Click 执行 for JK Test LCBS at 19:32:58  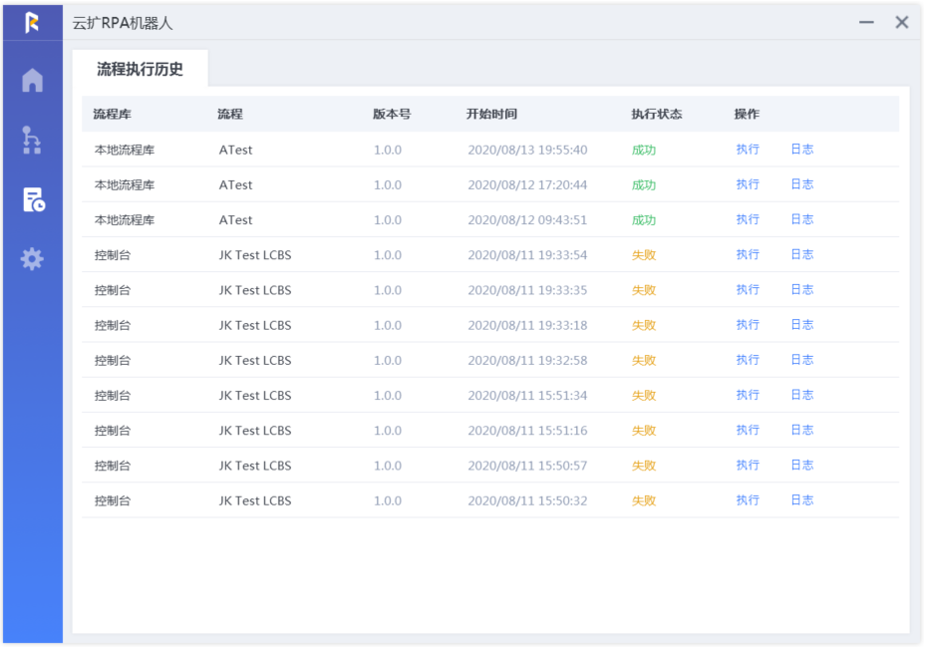[x=748, y=360]
